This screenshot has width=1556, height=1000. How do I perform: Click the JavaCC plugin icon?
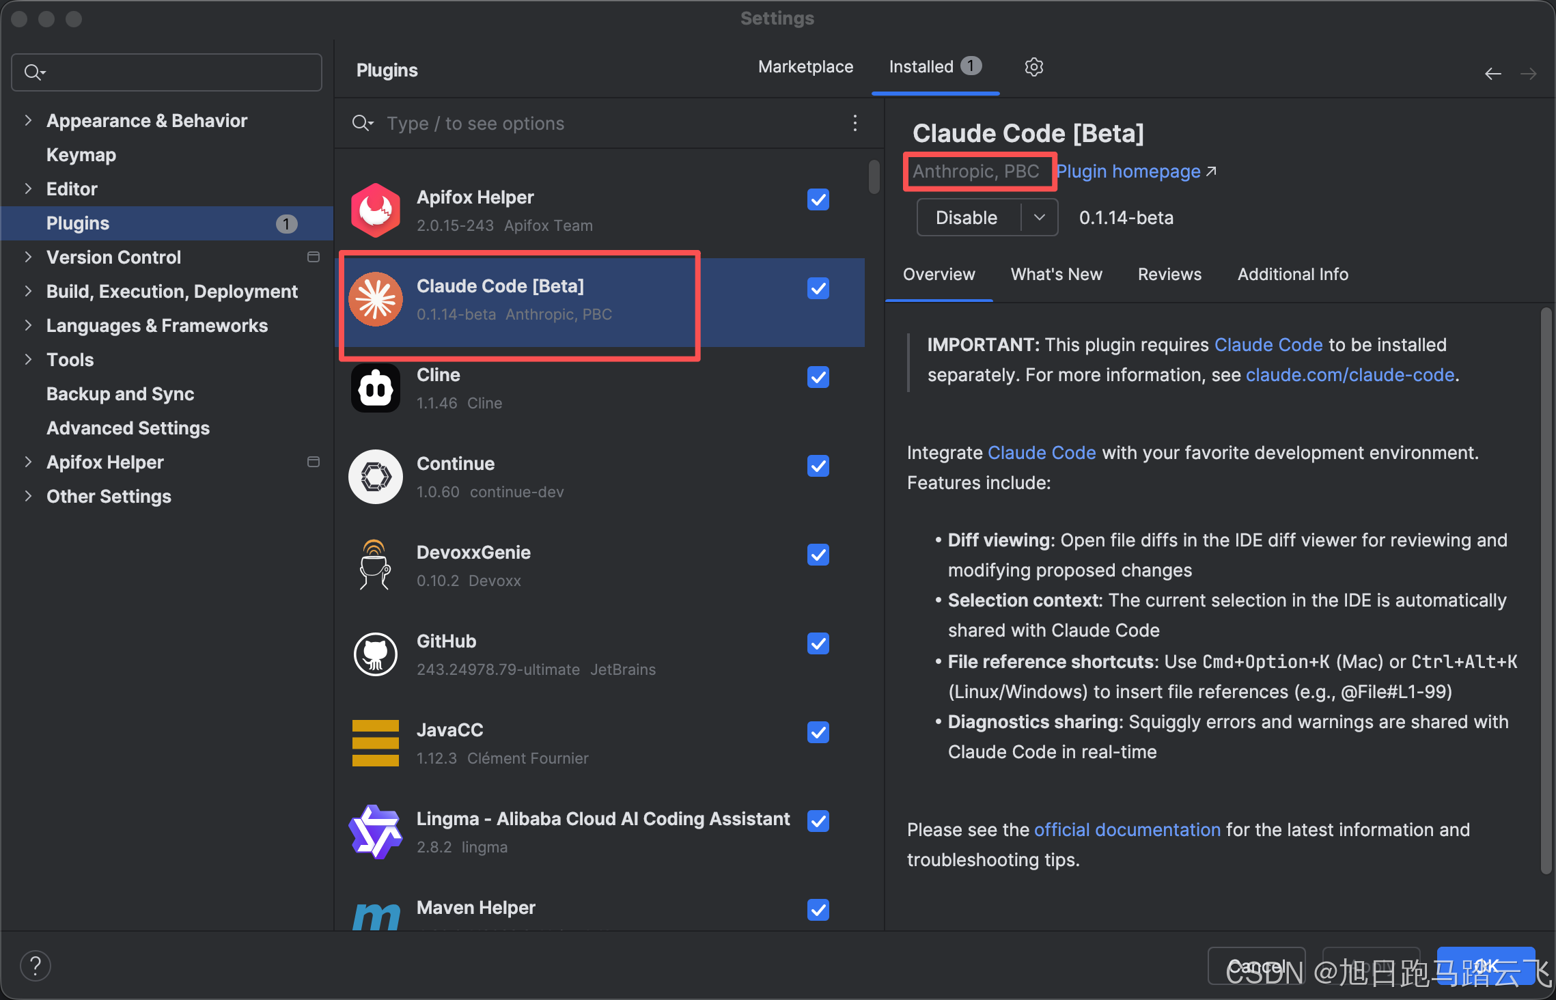pyautogui.click(x=375, y=743)
